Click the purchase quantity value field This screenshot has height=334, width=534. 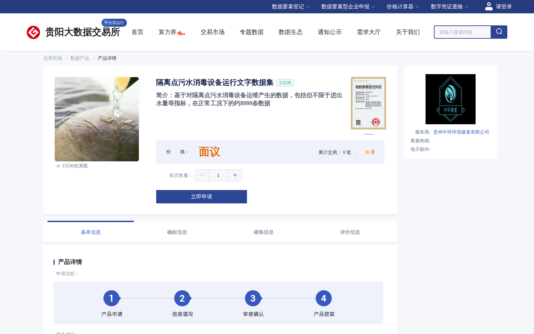218,175
